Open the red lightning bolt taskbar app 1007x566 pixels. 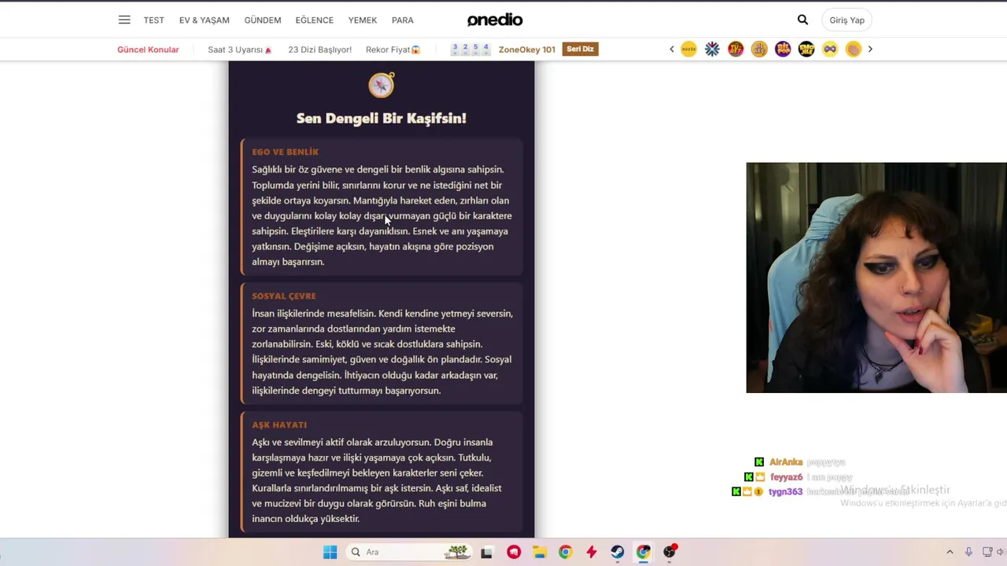tap(591, 553)
